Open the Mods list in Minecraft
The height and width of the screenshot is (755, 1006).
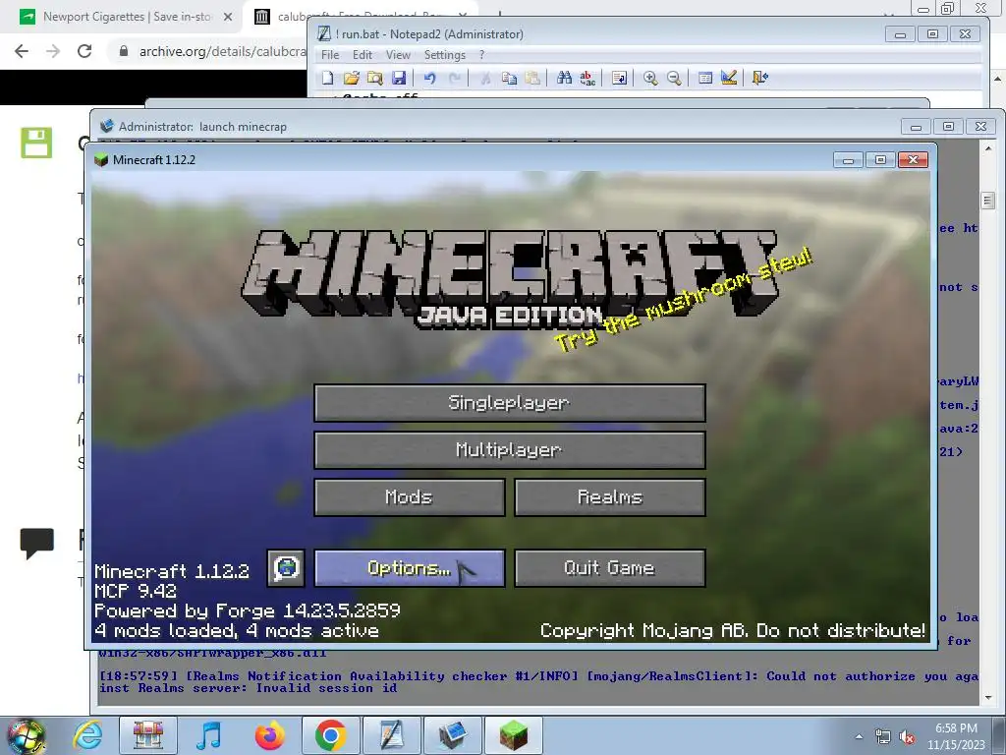coord(410,497)
